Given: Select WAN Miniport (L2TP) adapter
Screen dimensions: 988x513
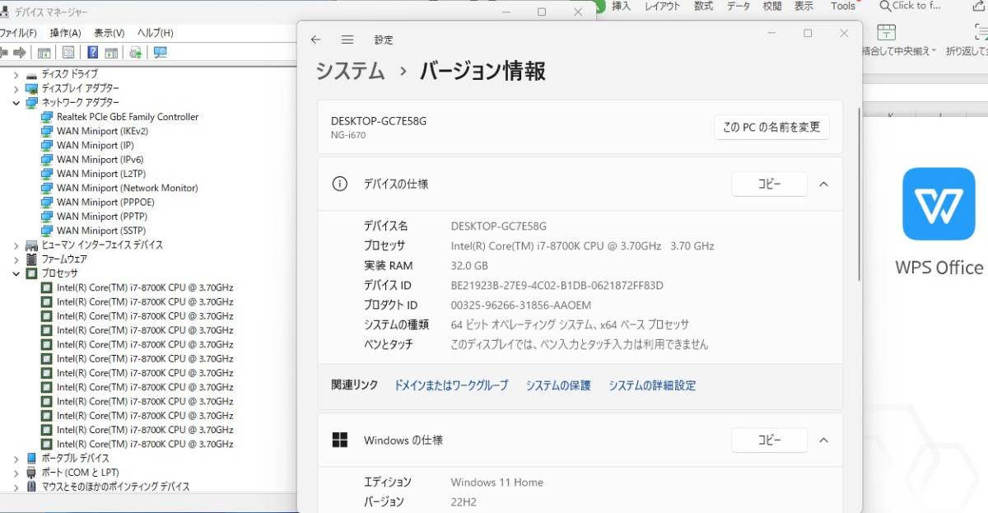Looking at the screenshot, I should [101, 174].
